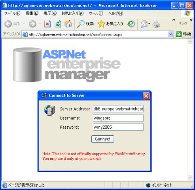Viewport: 195px width, 190px height.
Task: Click the Connect button
Action: (103, 139)
